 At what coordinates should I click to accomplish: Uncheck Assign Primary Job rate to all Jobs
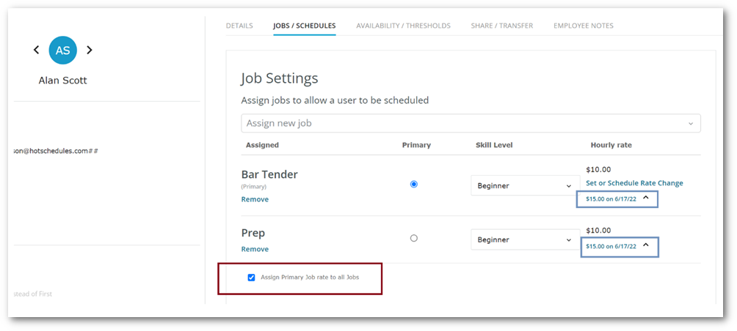[251, 278]
